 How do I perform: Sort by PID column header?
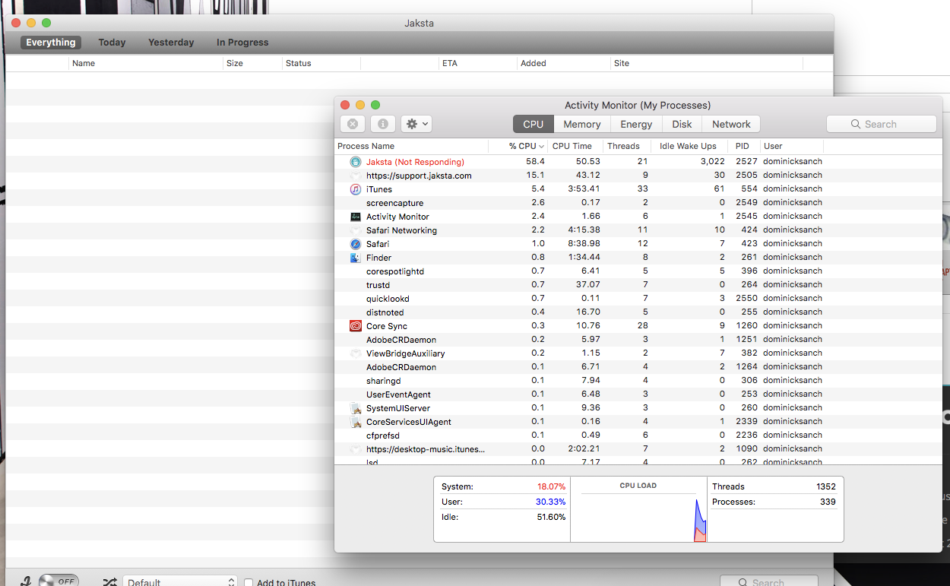coord(743,146)
